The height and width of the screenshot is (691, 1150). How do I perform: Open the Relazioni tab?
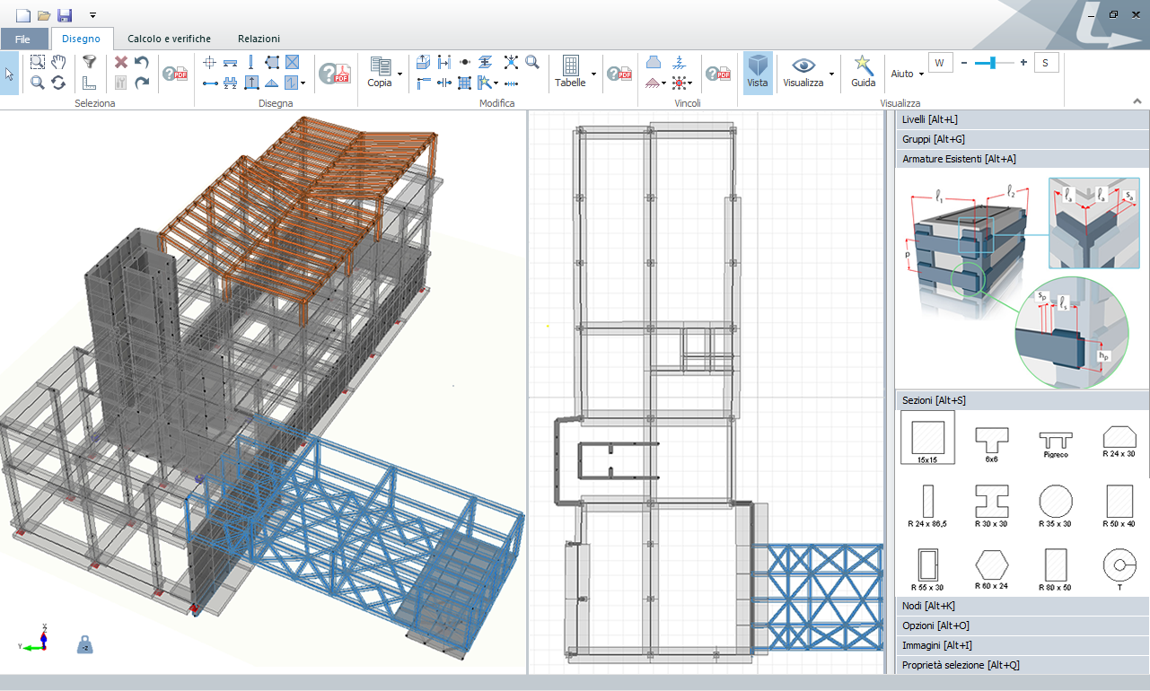259,39
